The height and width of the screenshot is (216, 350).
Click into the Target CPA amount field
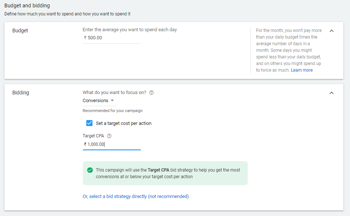pyautogui.click(x=112, y=144)
